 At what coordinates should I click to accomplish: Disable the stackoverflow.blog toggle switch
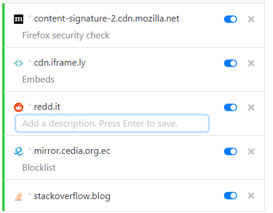tap(231, 196)
